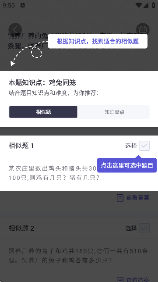Switch to the 相似题 tab

pyautogui.click(x=43, y=112)
